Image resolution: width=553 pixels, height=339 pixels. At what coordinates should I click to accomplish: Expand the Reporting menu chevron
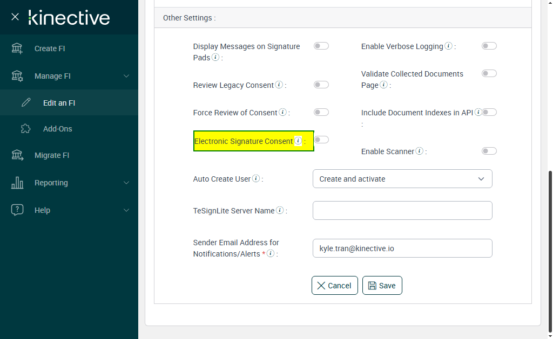tap(126, 183)
